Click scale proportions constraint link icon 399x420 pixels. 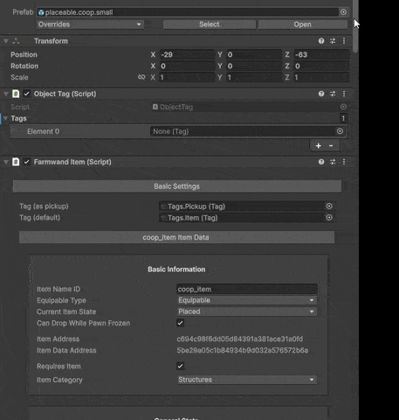coord(141,77)
